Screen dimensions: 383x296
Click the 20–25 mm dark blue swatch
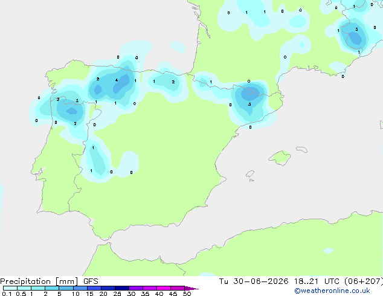pos(108,288)
